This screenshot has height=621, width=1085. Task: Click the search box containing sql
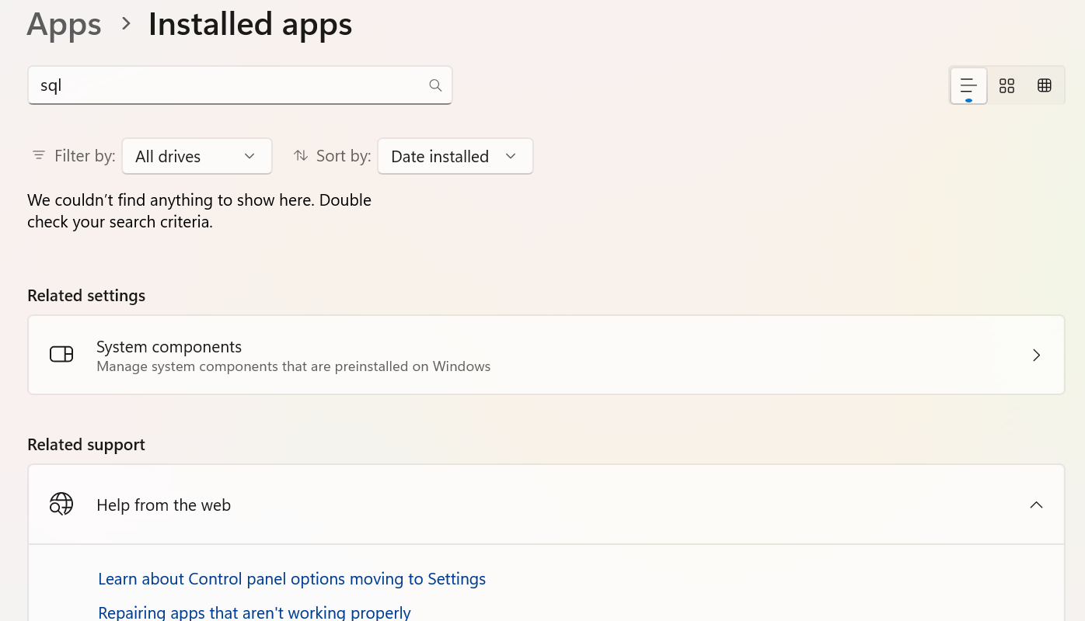(x=225, y=85)
